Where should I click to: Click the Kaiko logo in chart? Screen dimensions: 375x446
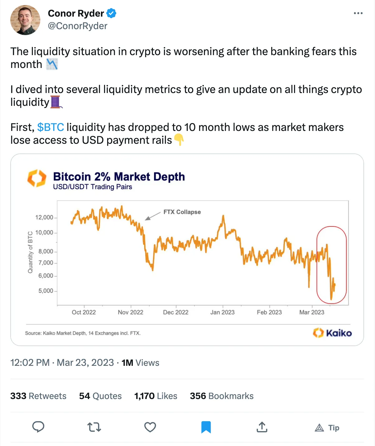point(332,333)
